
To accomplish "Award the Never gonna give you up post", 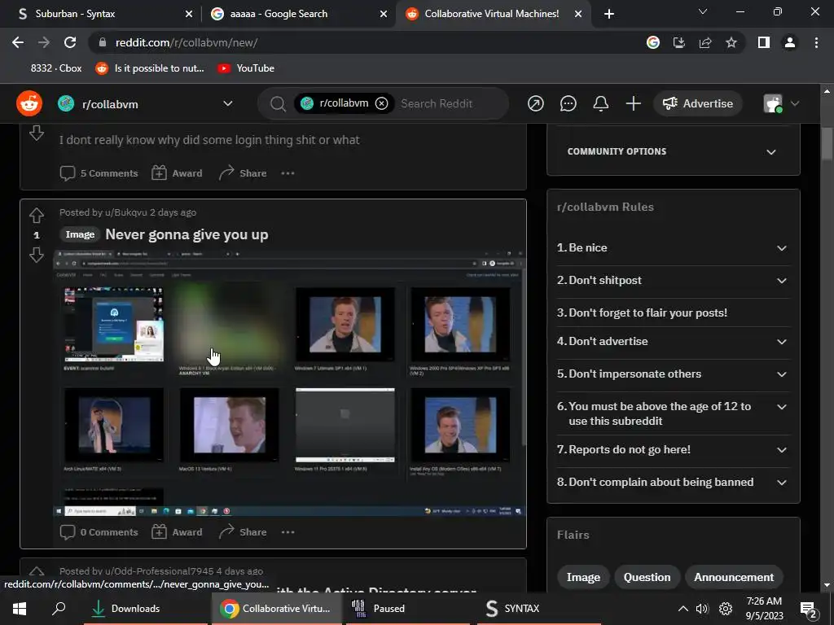I will [x=177, y=532].
